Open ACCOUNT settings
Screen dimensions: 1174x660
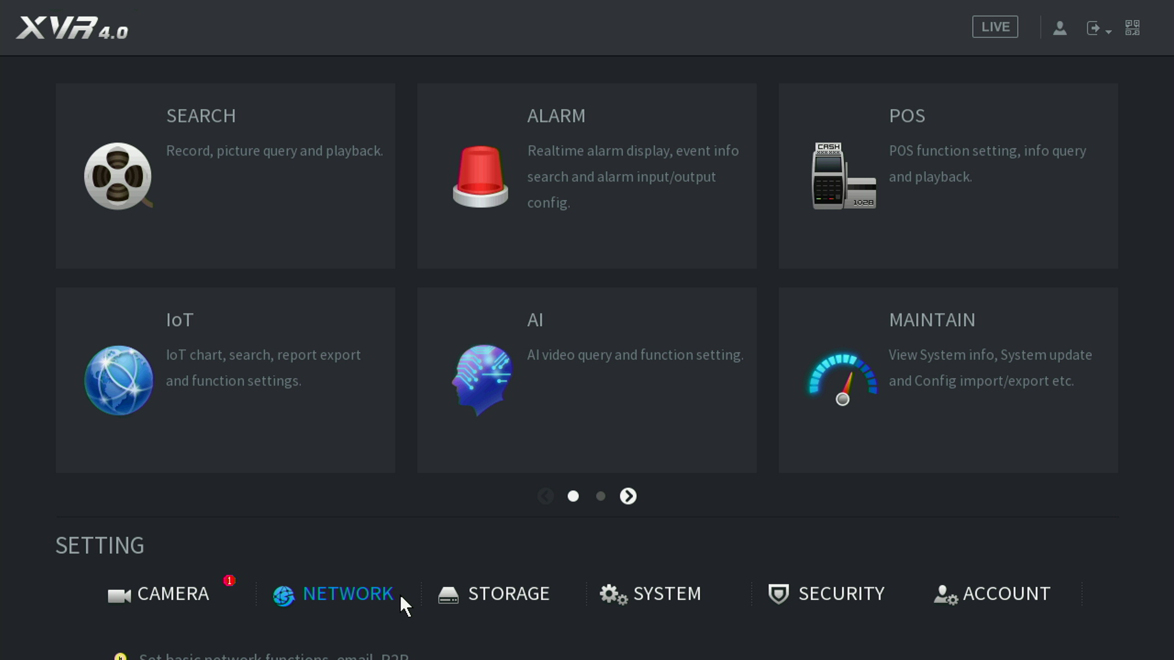(x=992, y=594)
